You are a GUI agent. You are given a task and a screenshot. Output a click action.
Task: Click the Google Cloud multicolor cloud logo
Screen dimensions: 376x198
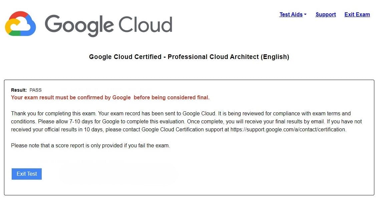pyautogui.click(x=20, y=24)
